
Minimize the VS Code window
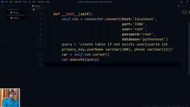pyautogui.click(x=176, y=2)
